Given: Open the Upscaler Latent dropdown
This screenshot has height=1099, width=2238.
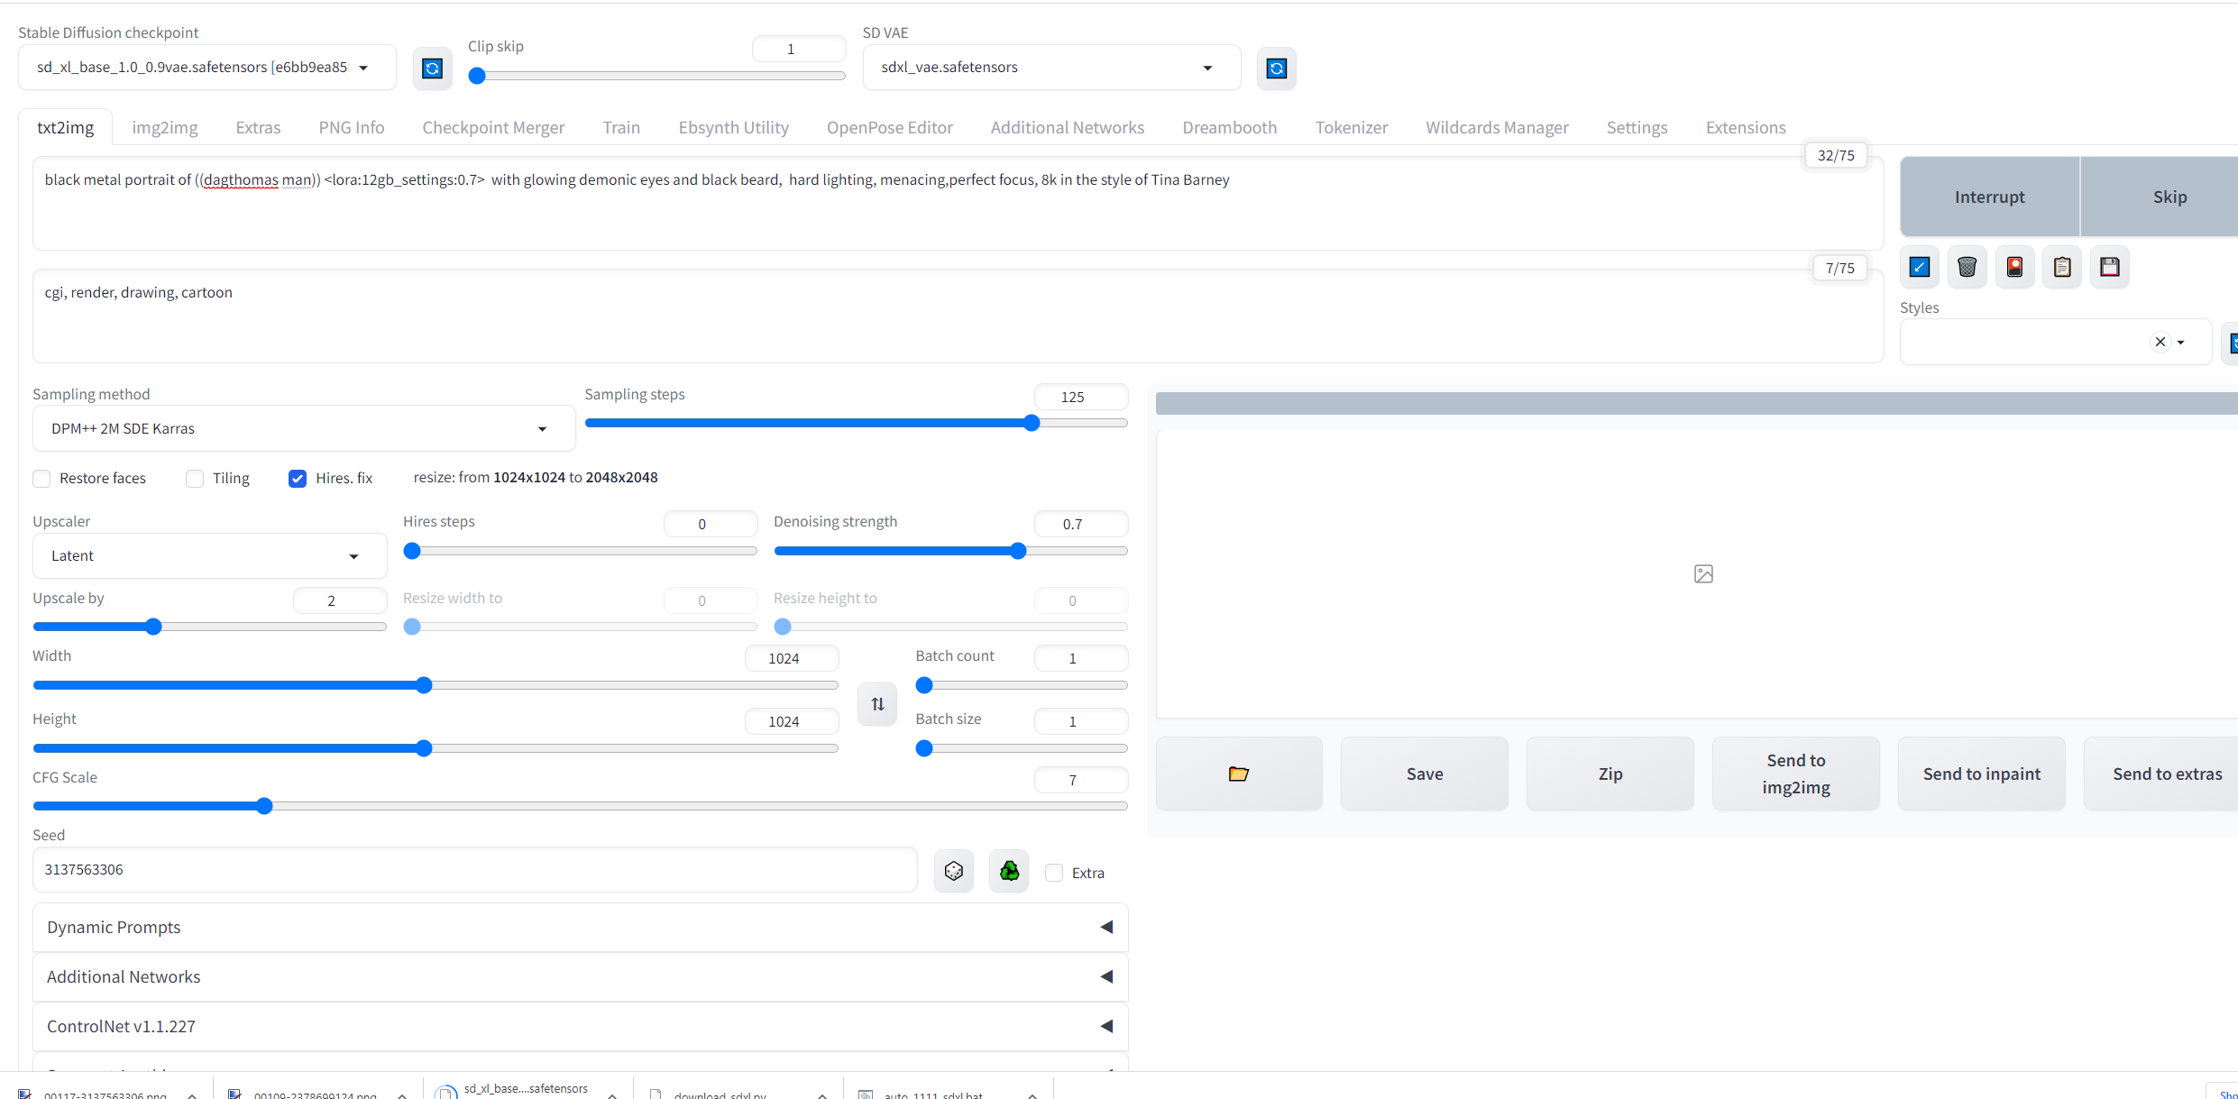Looking at the screenshot, I should [x=209, y=555].
